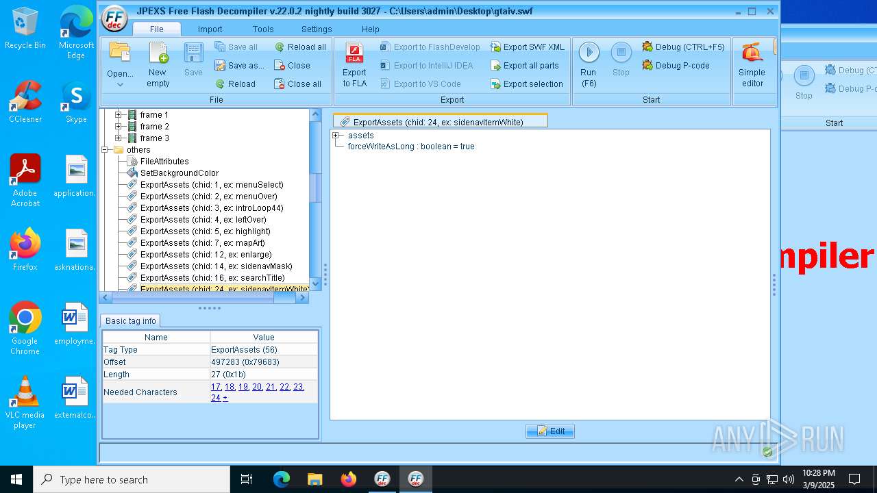Click the ExportAssets sidenavItemWhite editor tab
This screenshot has height=493, width=877.
(441, 122)
